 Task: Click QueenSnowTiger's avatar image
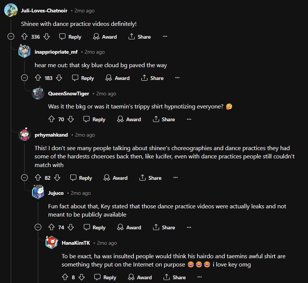tap(38, 93)
